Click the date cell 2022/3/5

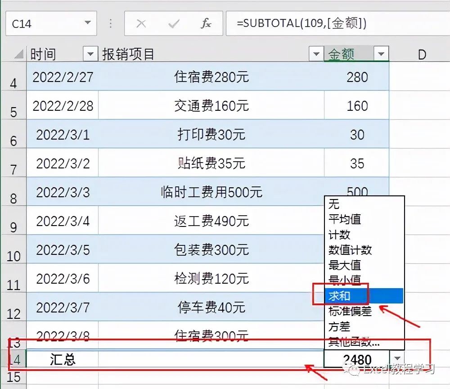tap(63, 249)
